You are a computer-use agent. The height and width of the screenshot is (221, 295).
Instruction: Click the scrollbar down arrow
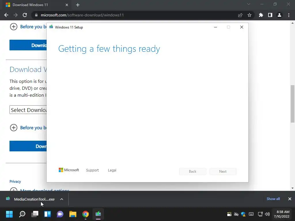point(292,188)
